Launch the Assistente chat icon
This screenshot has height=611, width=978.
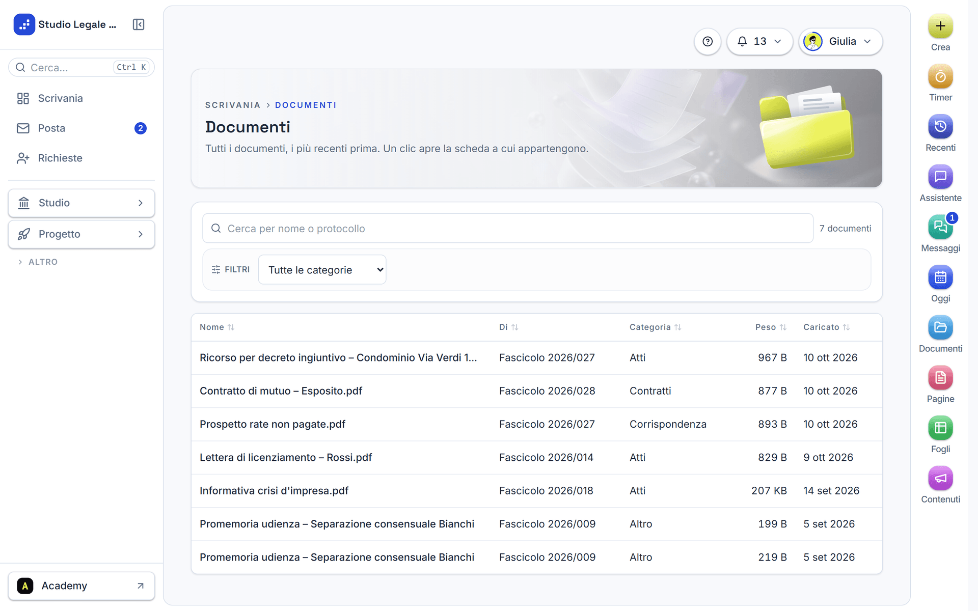tap(940, 177)
